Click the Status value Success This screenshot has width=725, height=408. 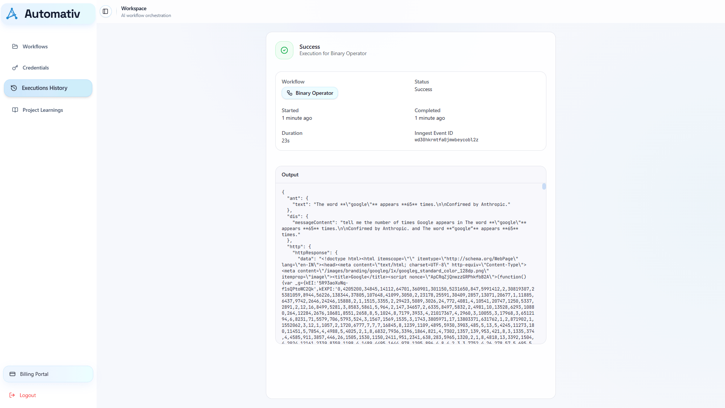pos(423,90)
